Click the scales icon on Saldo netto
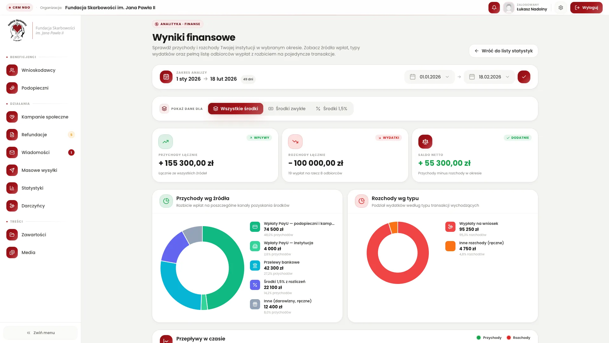Image resolution: width=609 pixels, height=343 pixels. point(425,142)
